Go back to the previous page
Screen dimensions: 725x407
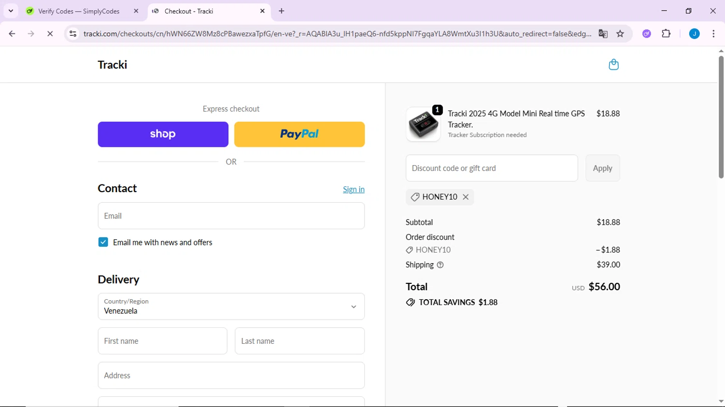click(x=12, y=34)
